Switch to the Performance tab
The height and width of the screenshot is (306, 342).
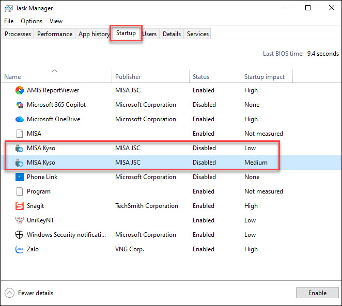tap(55, 34)
